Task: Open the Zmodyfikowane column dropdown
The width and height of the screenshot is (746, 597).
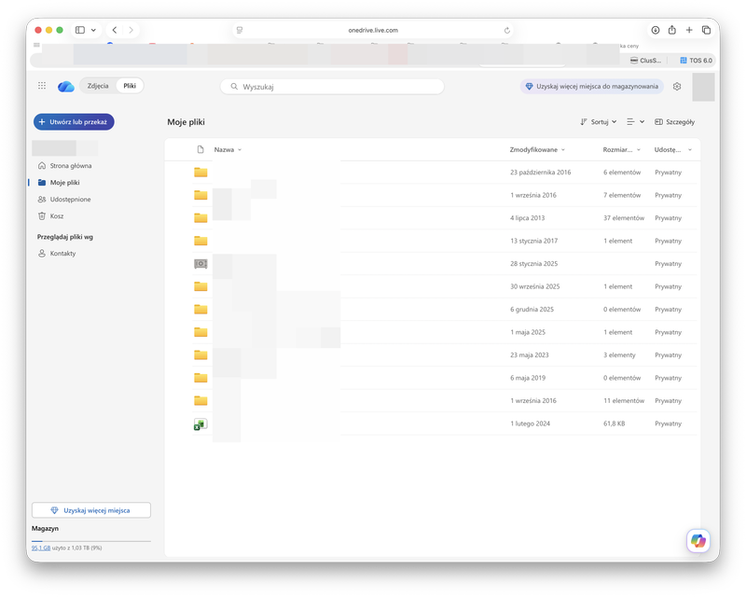Action: pos(537,149)
